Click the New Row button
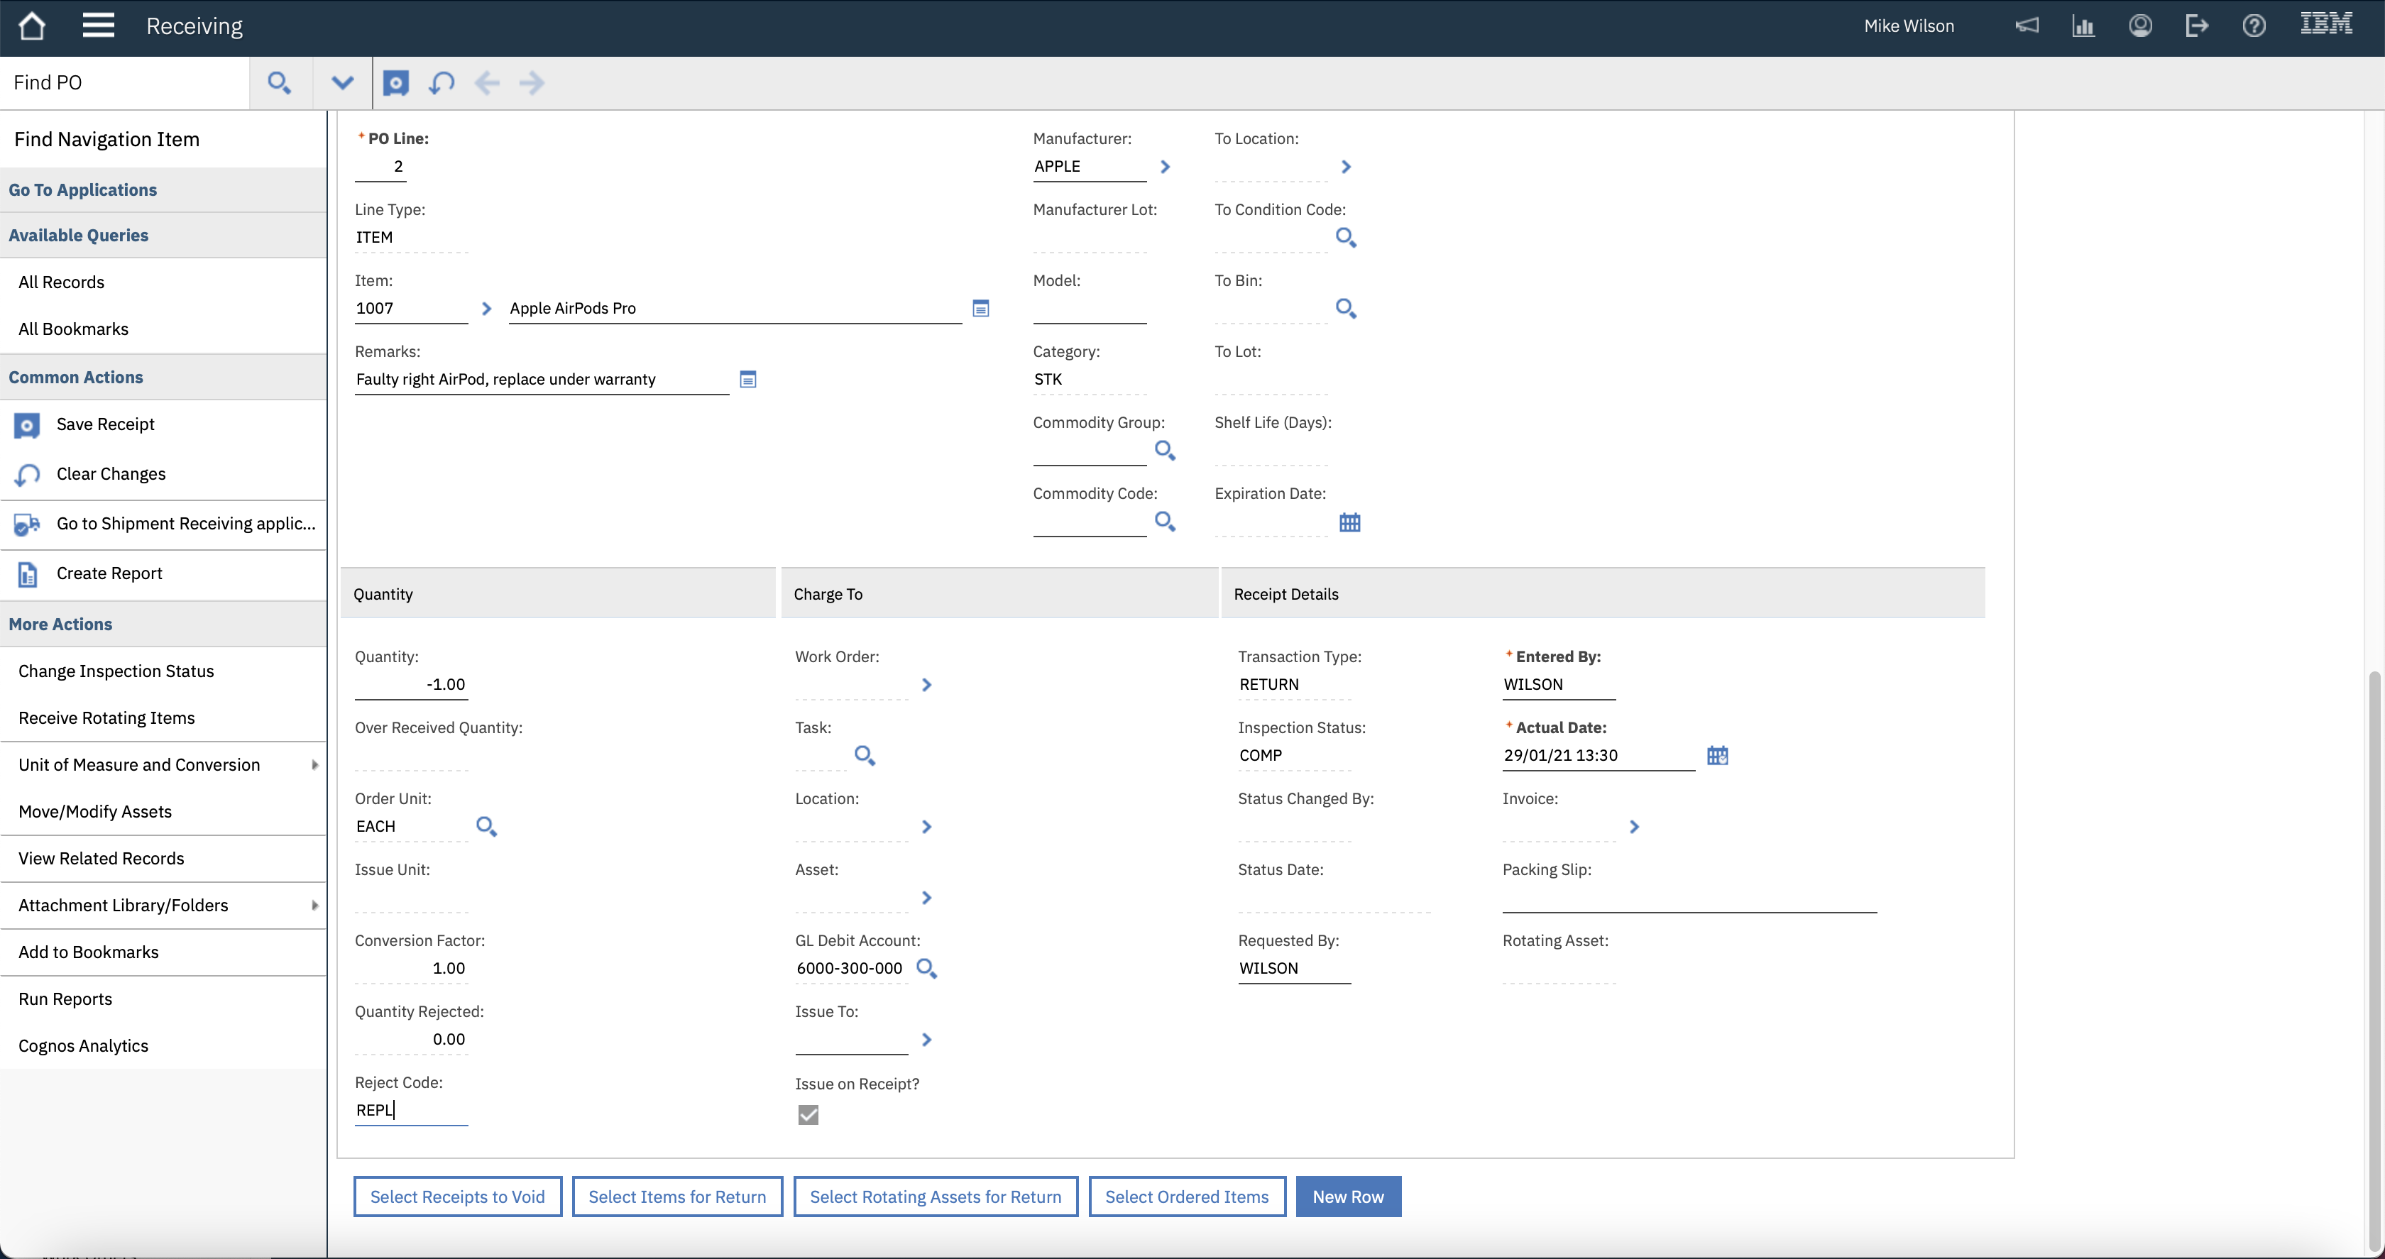Viewport: 2385px width, 1259px height. tap(1347, 1196)
